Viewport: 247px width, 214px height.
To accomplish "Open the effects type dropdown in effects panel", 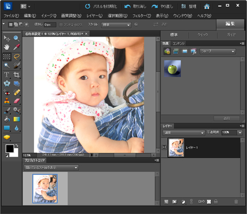I will [x=218, y=51].
